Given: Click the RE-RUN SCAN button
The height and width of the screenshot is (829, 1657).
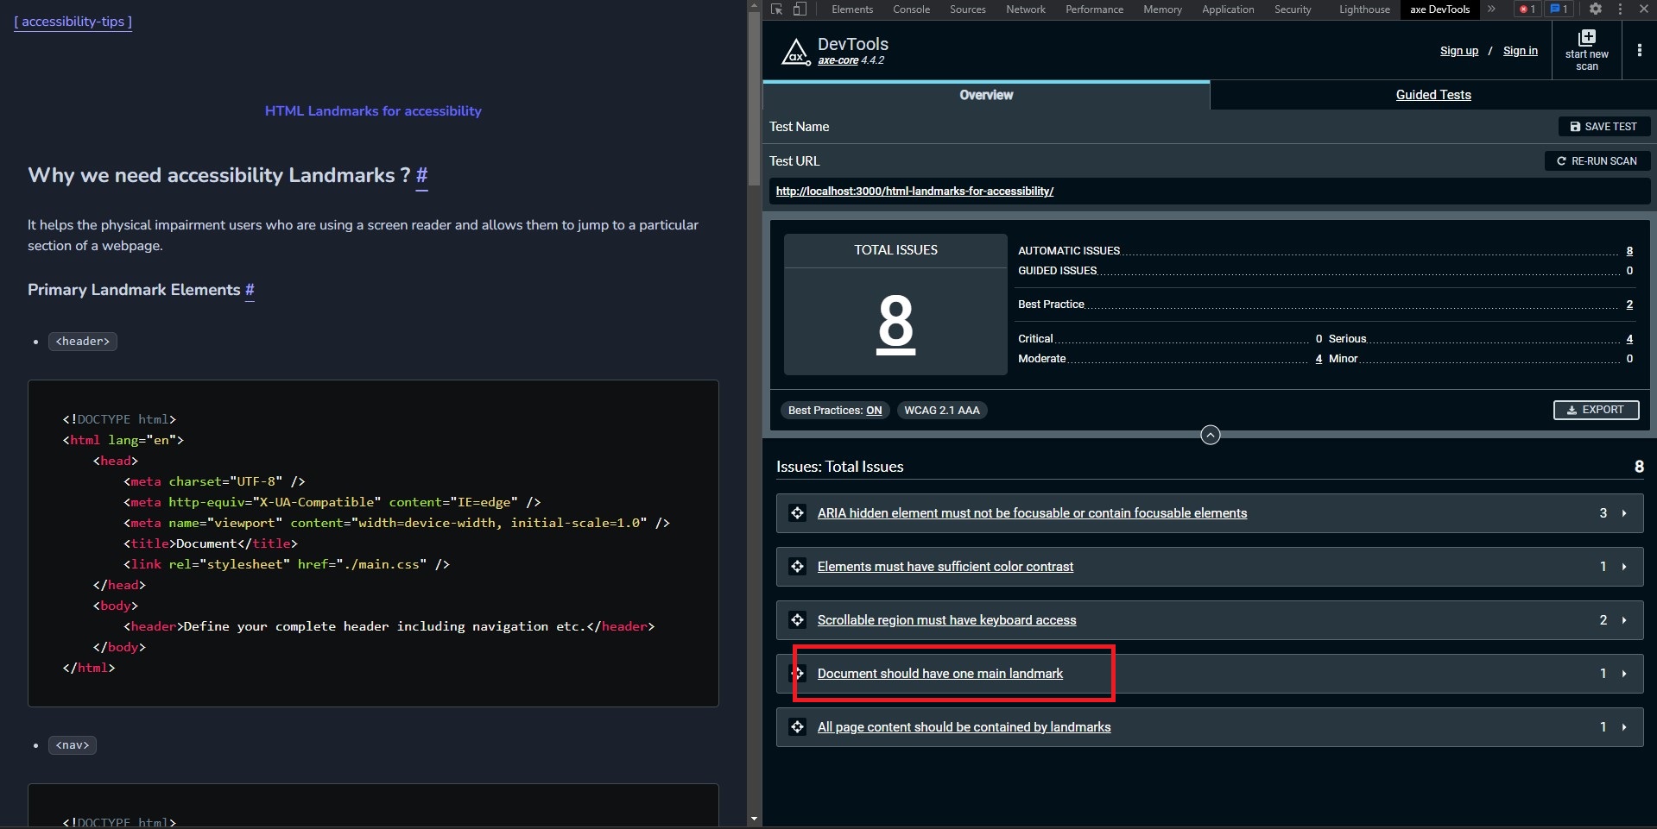Looking at the screenshot, I should (x=1597, y=161).
